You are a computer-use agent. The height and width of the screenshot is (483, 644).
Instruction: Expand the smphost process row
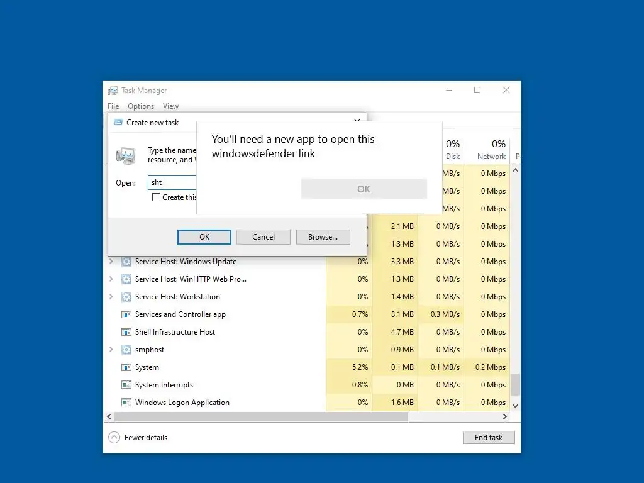click(x=111, y=350)
